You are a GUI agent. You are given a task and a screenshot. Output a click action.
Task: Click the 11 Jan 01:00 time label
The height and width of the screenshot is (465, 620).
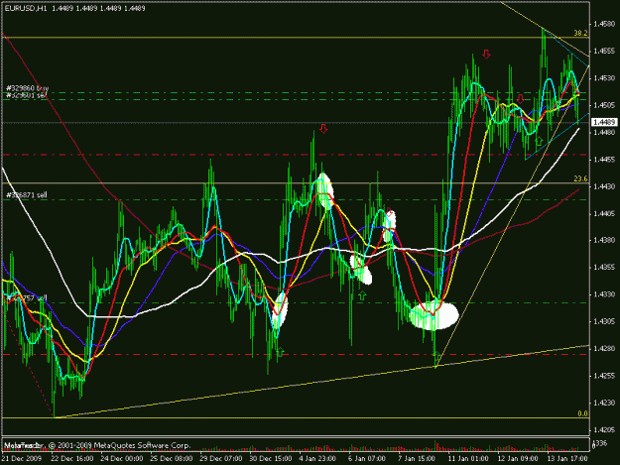pos(468,459)
